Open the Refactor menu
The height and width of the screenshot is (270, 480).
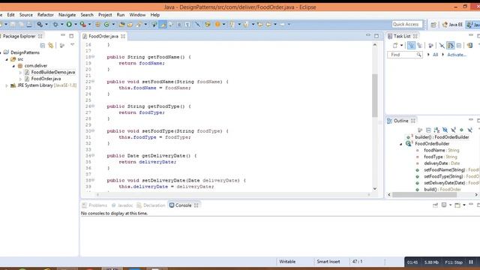tap(45, 15)
